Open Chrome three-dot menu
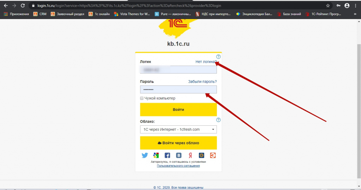The image size is (361, 190). point(355,6)
